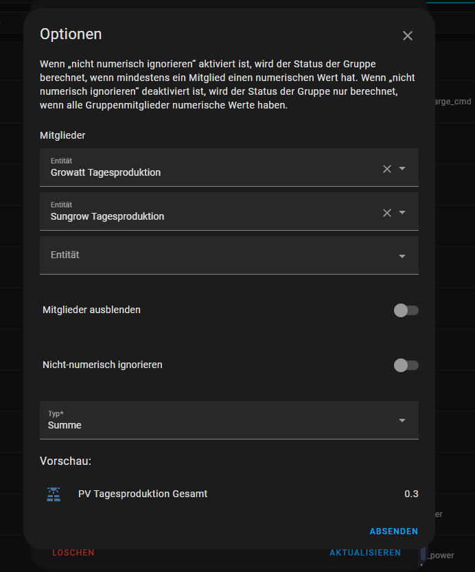
Task: Open the dropdown arrow on Sungrow Tagesproduktion
Action: tap(402, 212)
